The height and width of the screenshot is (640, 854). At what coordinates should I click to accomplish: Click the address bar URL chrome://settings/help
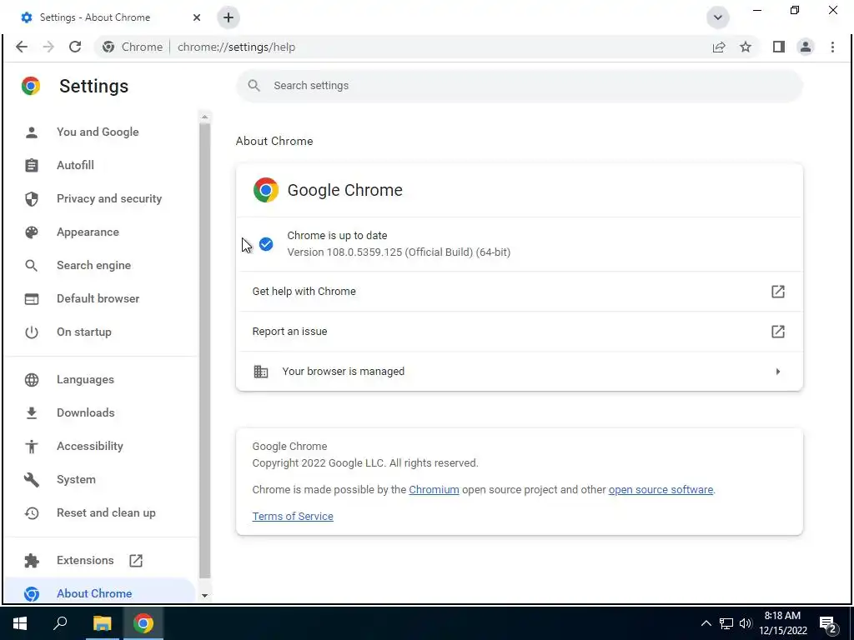[x=236, y=47]
